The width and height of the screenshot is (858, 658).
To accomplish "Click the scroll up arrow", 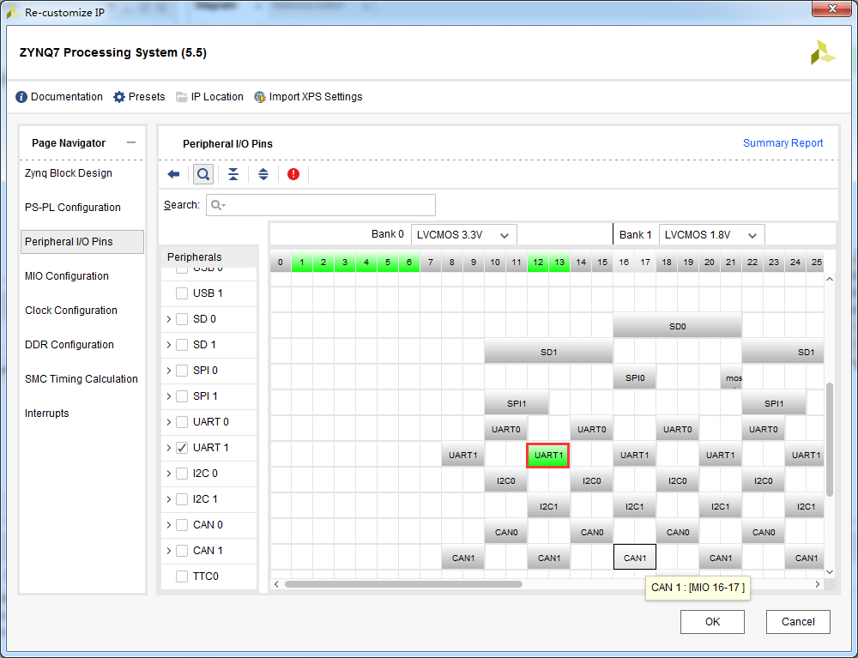I will 830,279.
